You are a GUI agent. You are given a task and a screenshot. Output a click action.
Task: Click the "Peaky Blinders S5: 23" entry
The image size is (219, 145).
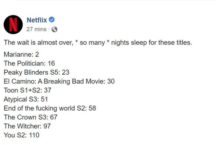tap(36, 72)
